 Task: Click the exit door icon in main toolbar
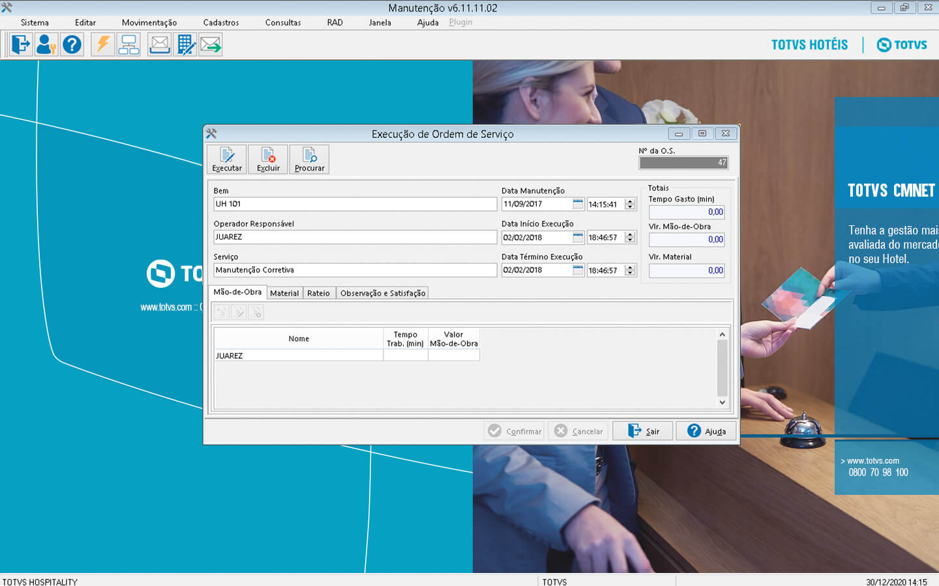(21, 45)
